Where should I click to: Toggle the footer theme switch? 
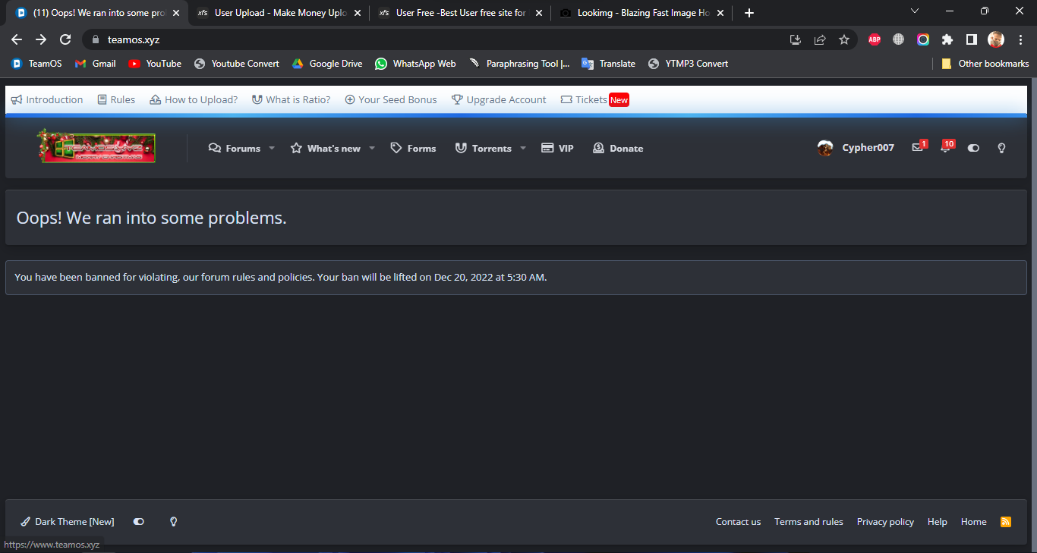click(x=139, y=522)
